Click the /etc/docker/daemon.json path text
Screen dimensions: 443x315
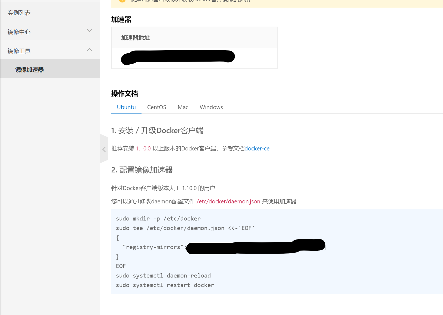point(228,201)
